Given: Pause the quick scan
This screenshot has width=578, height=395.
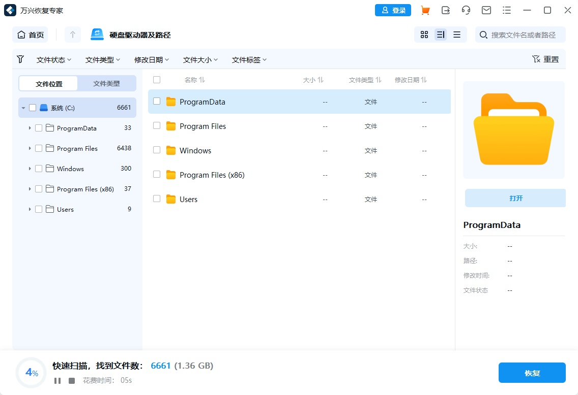Looking at the screenshot, I should click(x=57, y=380).
